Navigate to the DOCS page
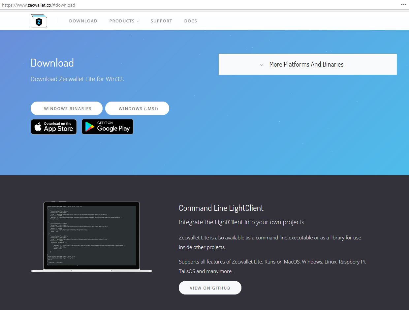Screen dimensions: 409x310 click(x=190, y=21)
